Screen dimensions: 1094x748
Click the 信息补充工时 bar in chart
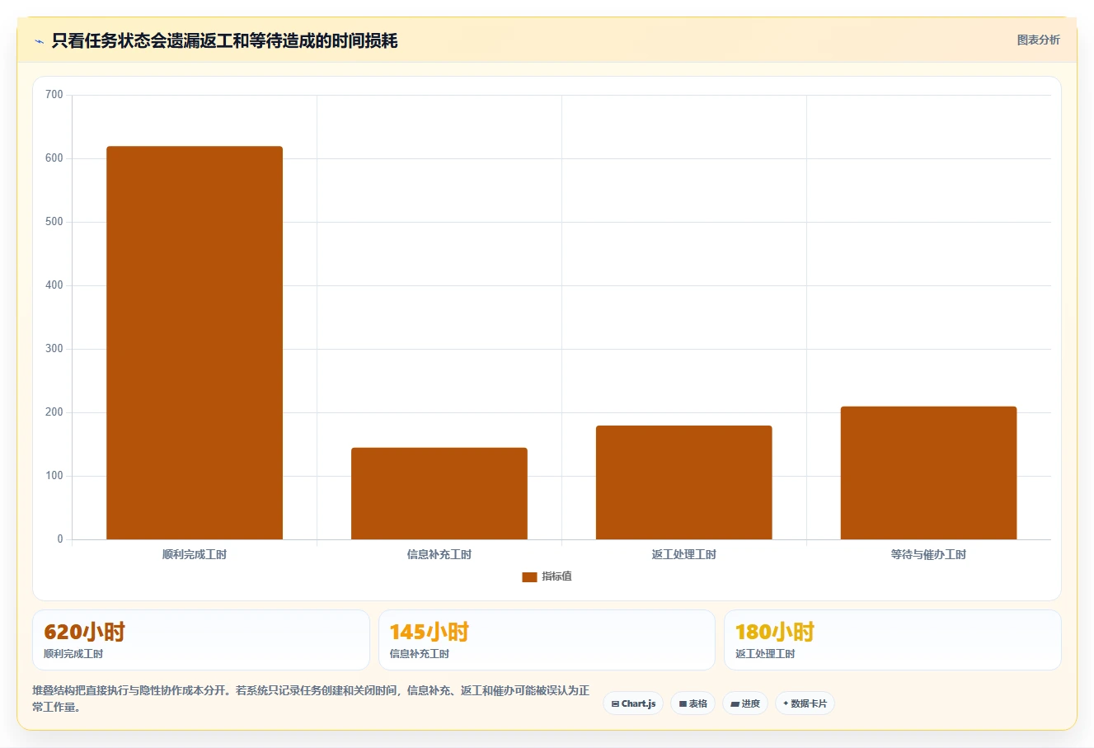click(x=439, y=494)
